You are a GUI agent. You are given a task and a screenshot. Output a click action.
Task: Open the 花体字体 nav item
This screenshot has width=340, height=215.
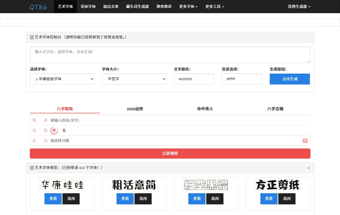click(88, 7)
